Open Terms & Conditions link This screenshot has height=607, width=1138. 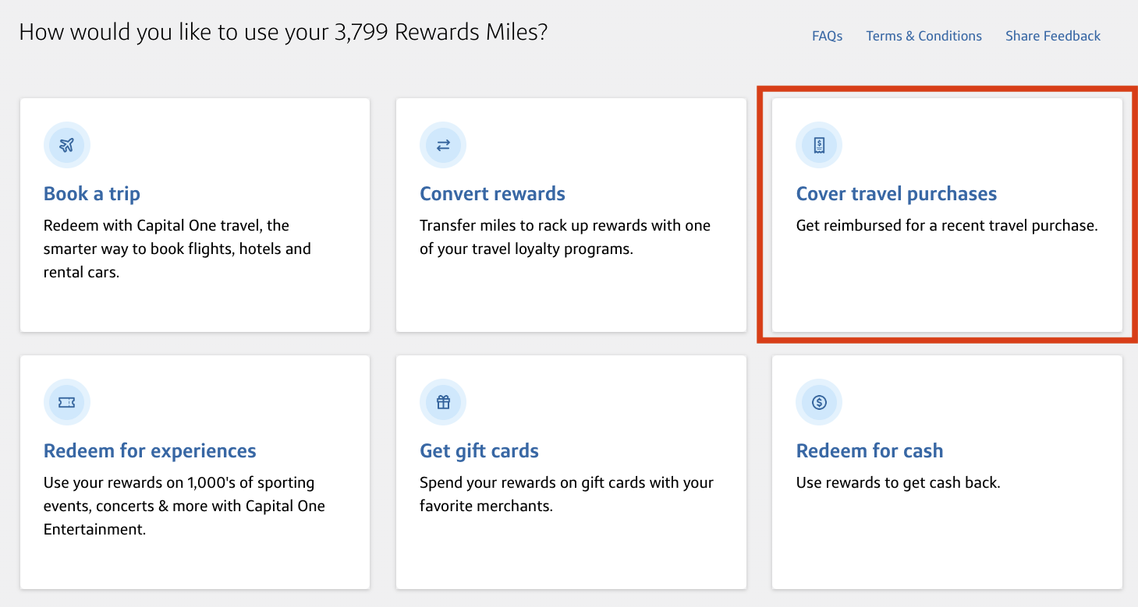tap(924, 36)
